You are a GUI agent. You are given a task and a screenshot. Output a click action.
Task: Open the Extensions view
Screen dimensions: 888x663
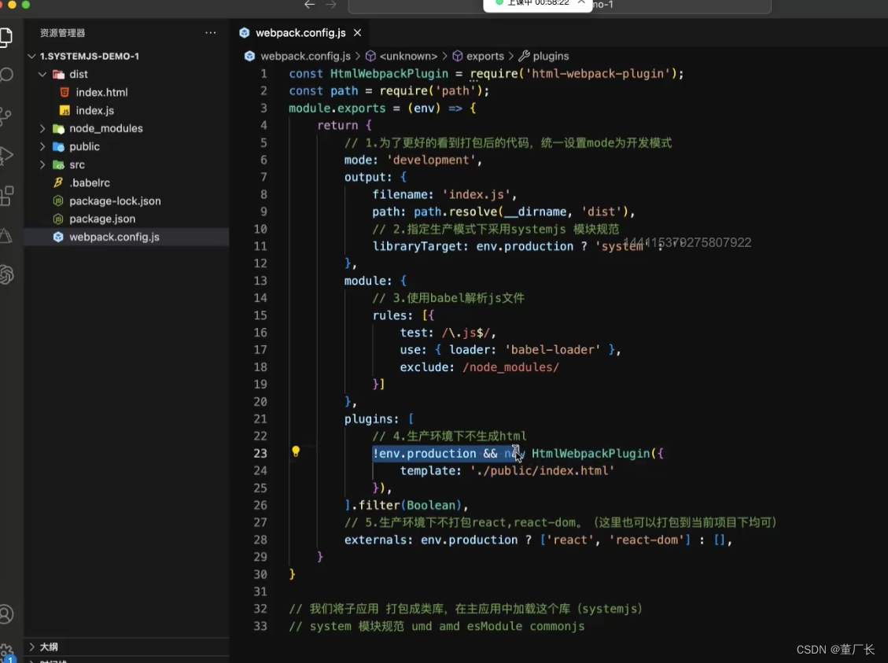6,196
